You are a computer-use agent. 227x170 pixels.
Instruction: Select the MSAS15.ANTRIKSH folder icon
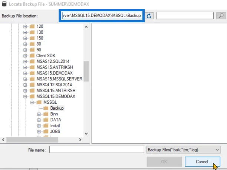[32, 67]
